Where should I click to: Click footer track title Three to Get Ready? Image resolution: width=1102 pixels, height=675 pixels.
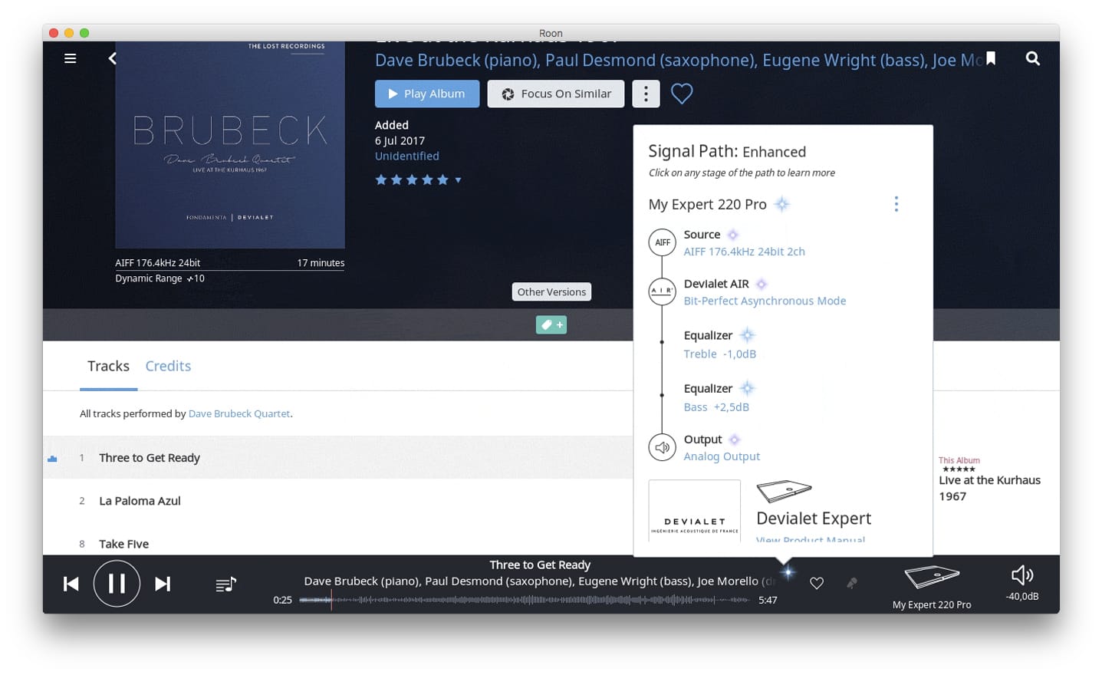coord(540,565)
